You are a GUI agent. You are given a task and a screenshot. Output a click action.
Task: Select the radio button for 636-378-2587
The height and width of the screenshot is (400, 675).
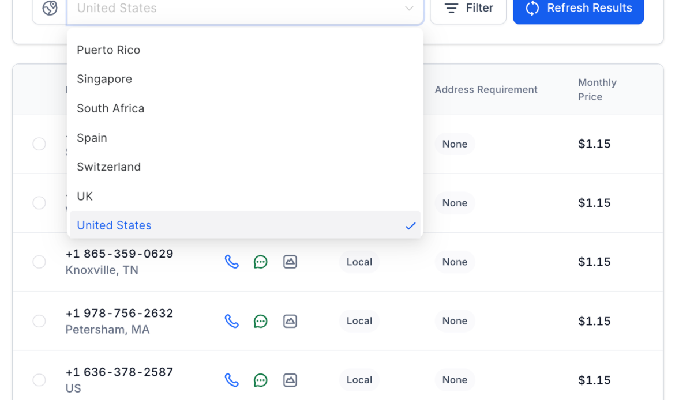(x=39, y=380)
